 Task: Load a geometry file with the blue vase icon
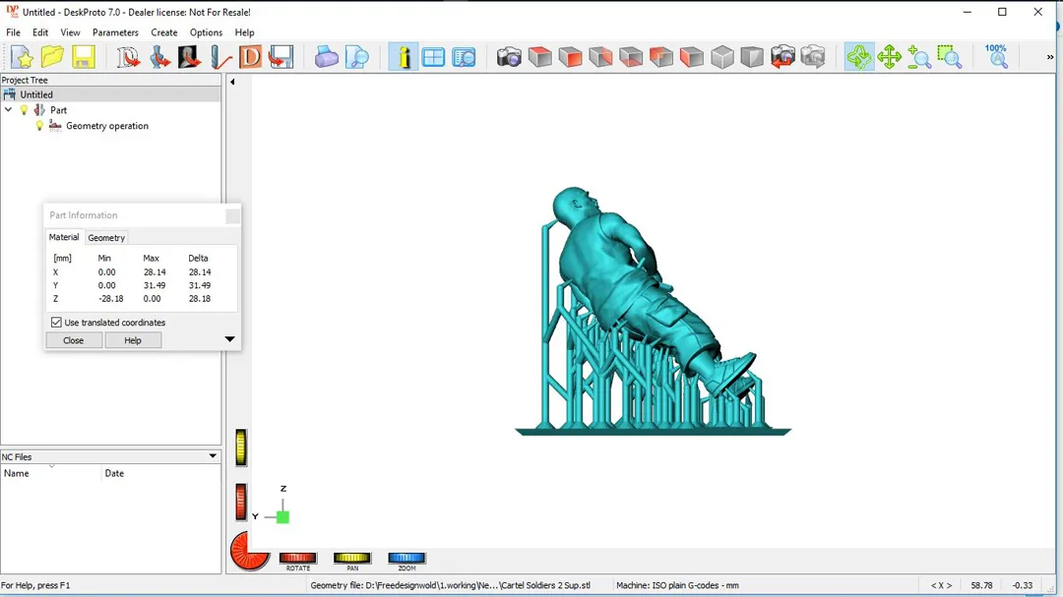(x=160, y=58)
